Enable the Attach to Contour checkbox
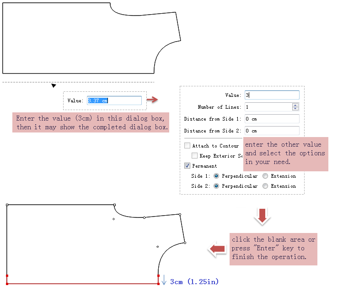This screenshot has height=291, width=343. [x=188, y=146]
